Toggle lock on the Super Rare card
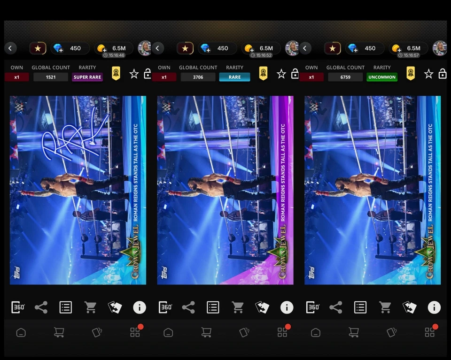Image resolution: width=451 pixels, height=360 pixels. pos(148,74)
